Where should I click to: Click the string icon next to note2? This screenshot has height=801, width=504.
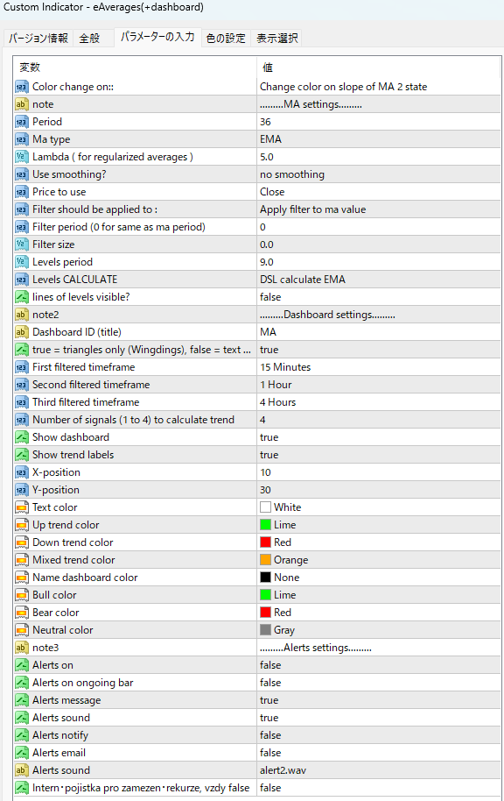pos(21,315)
